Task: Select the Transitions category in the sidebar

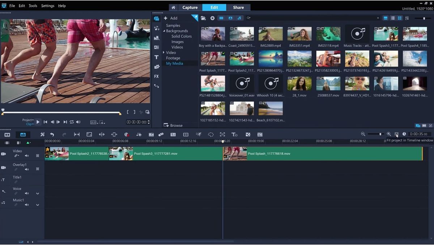Action: (156, 47)
